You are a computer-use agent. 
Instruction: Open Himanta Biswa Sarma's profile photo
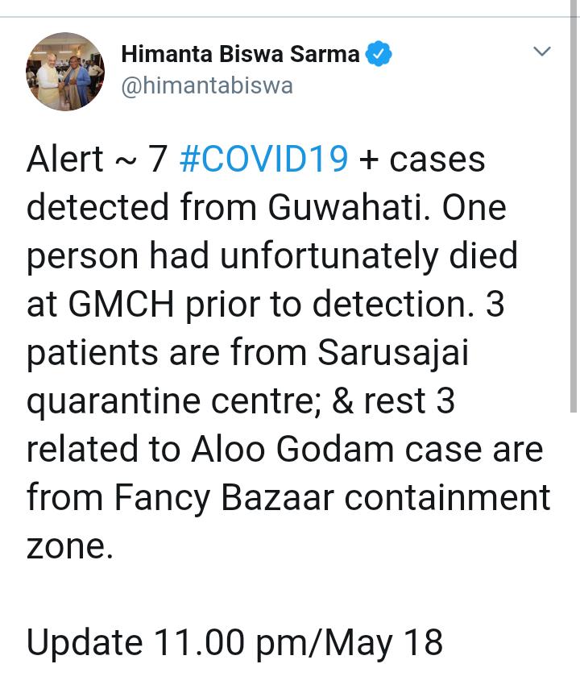tap(65, 72)
